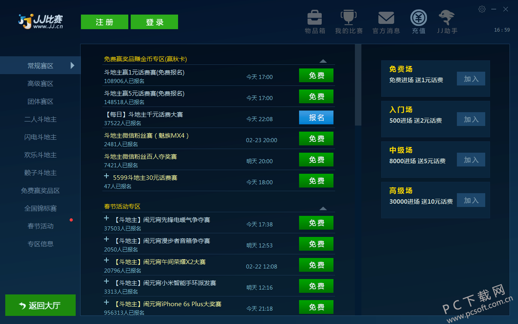
Task: Open the settings gear
Action: pyautogui.click(x=482, y=9)
